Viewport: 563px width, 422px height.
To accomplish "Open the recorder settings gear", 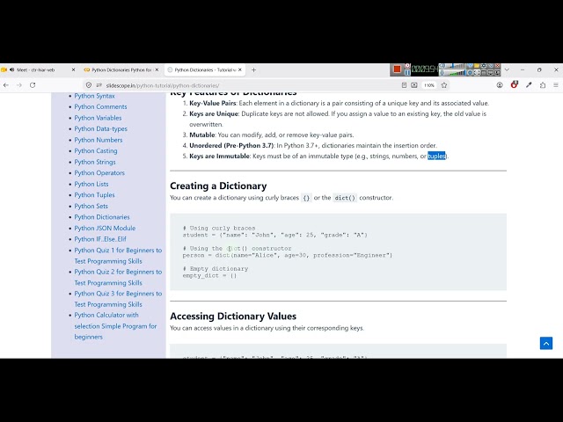I will [484, 66].
